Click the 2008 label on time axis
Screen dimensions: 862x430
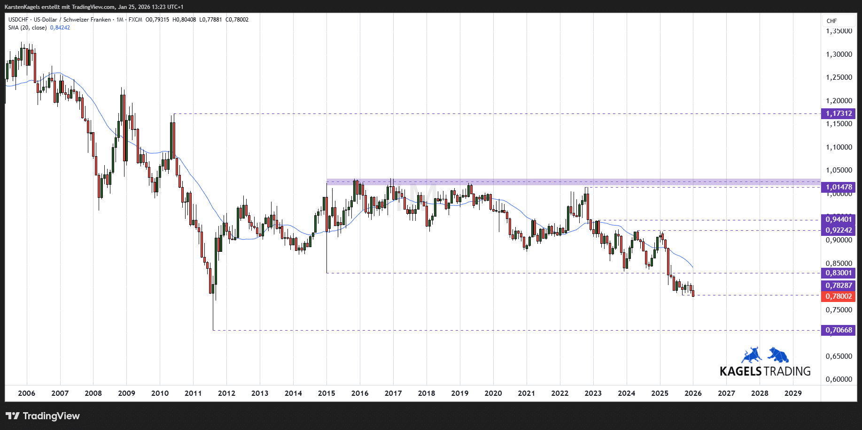(93, 393)
